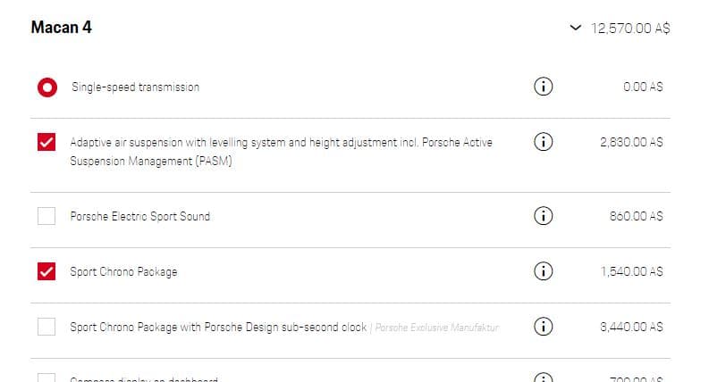This screenshot has height=382, width=709.
Task: Click the 12,570.00 A$ total price
Action: point(631,29)
